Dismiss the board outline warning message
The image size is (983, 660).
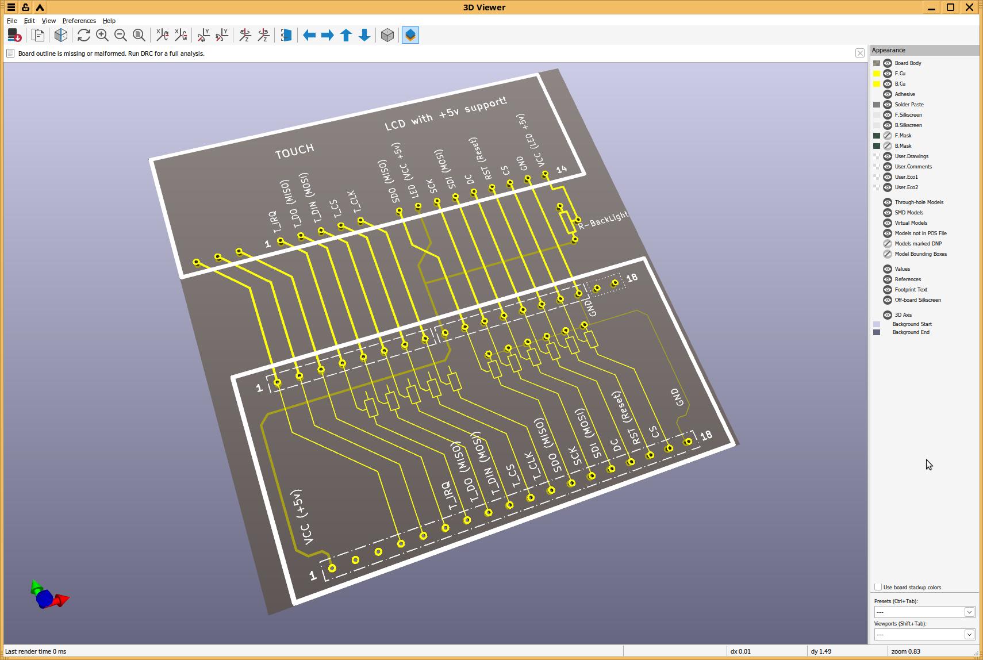860,53
